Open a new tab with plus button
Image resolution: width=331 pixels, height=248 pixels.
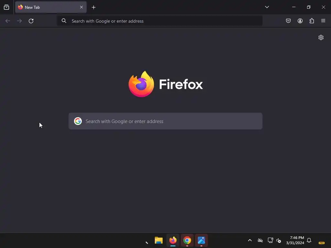point(93,7)
